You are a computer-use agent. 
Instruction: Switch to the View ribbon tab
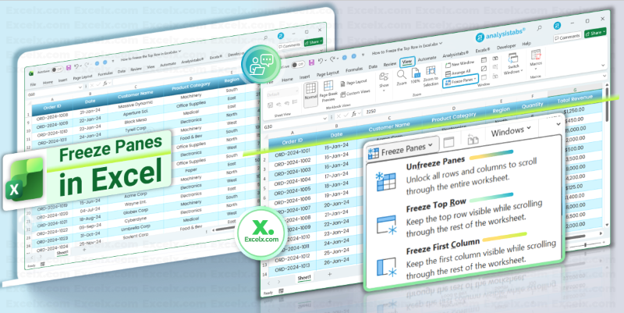tap(406, 62)
